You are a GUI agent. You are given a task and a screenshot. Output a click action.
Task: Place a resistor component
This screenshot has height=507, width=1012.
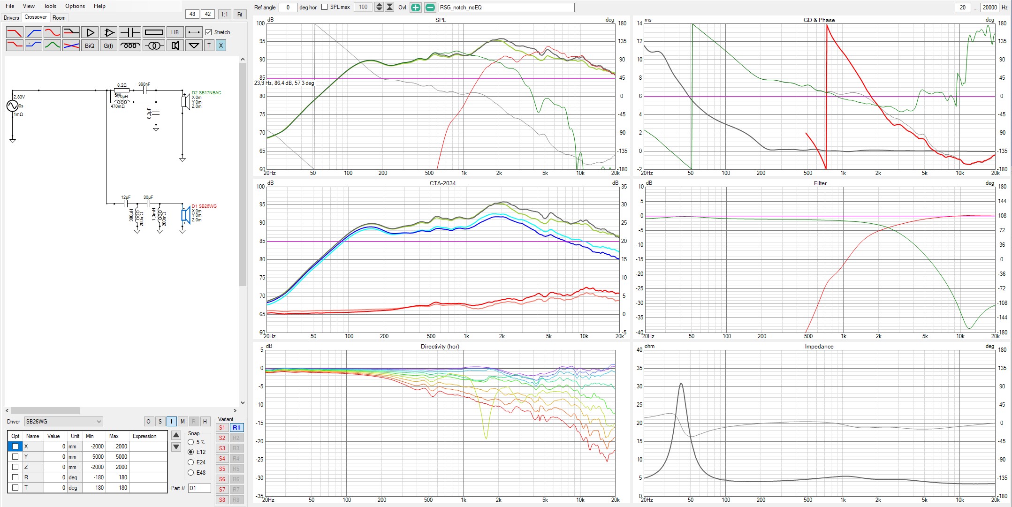pos(154,32)
